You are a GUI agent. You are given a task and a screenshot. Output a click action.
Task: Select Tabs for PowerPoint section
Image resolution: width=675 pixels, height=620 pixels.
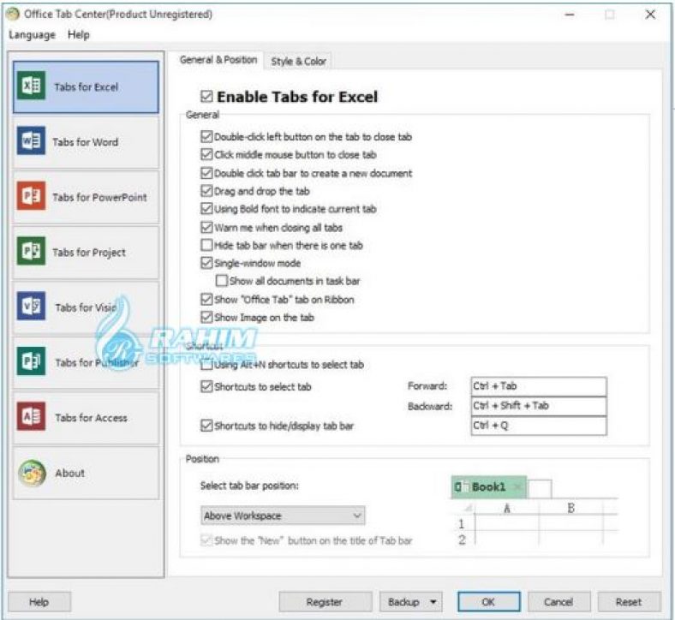(86, 197)
